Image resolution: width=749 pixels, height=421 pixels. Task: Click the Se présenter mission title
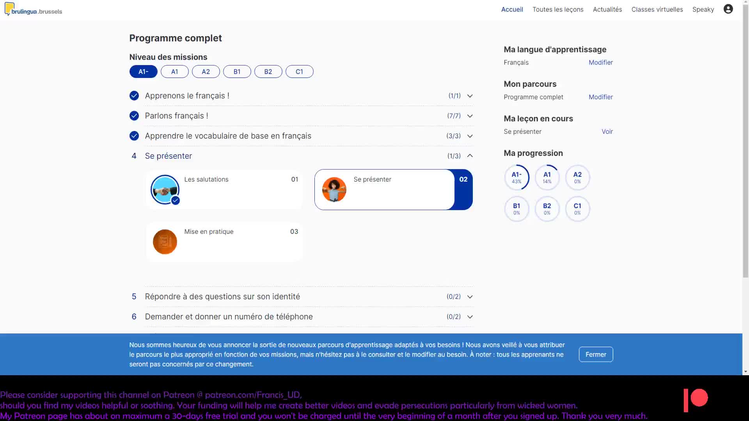click(x=168, y=156)
